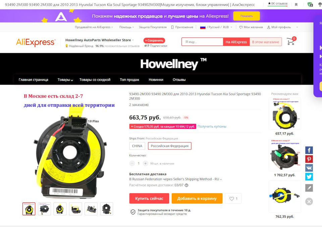Share product on VK

click(x=309, y=168)
